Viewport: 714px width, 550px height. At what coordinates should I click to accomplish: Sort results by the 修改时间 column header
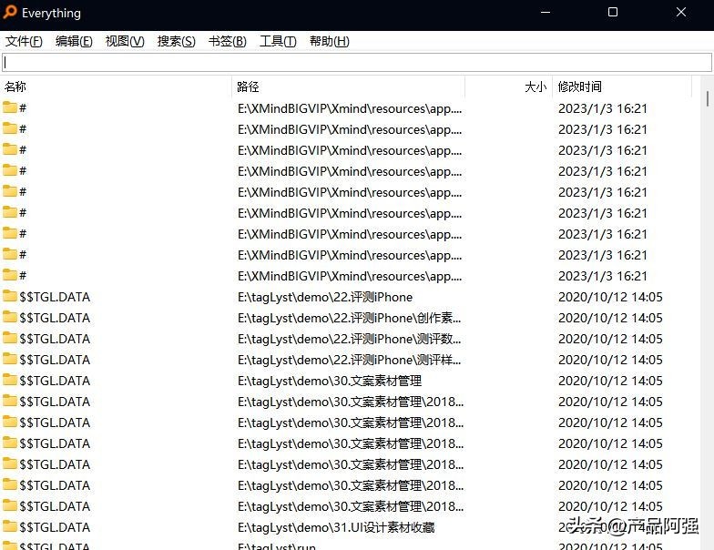click(x=623, y=87)
